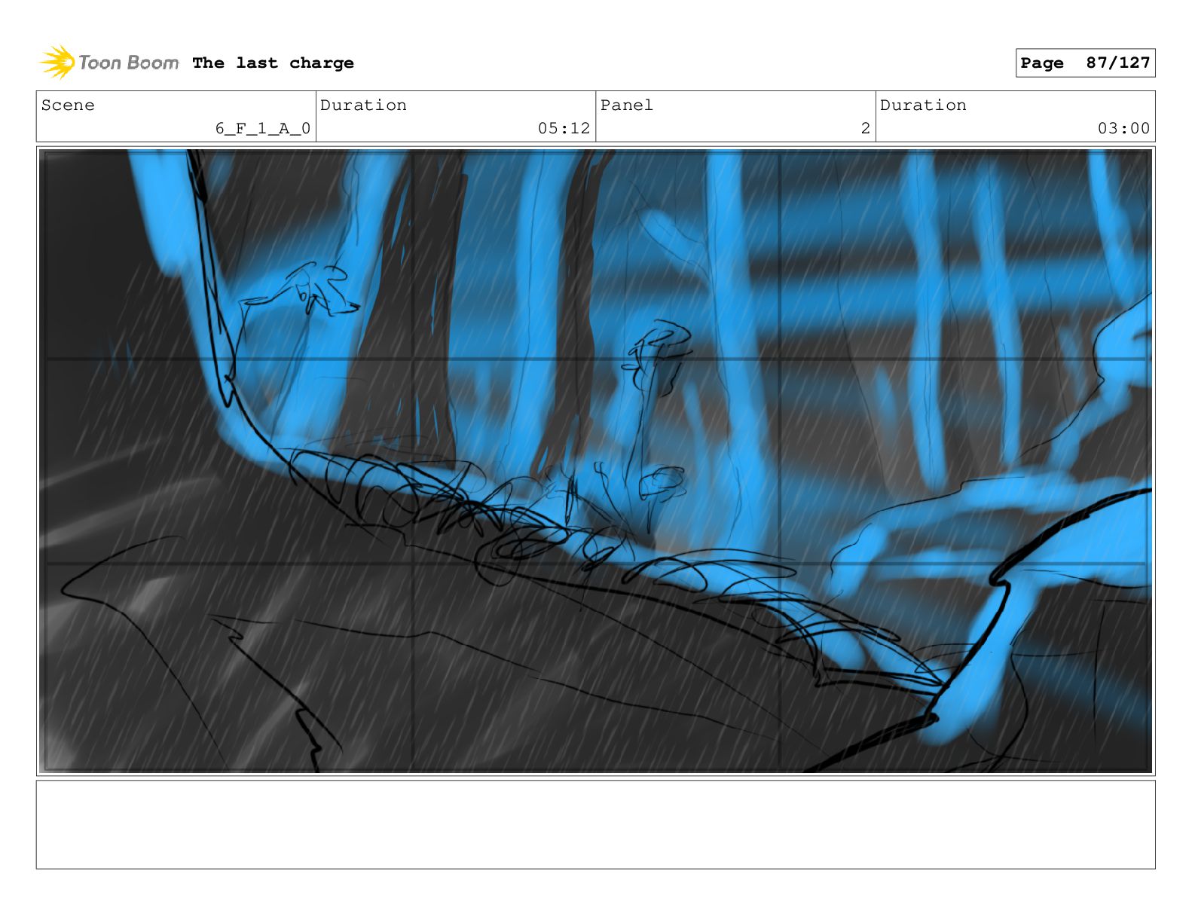
Task: Click the 'Panel' header label
Action: tap(626, 105)
